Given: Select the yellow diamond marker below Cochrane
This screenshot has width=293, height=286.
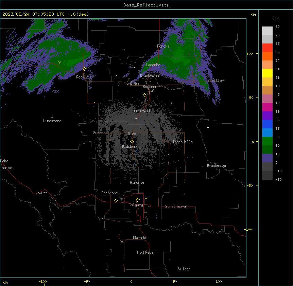Looking at the screenshot, I should [116, 200].
